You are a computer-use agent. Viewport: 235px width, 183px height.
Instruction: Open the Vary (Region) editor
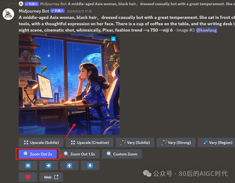216,142
